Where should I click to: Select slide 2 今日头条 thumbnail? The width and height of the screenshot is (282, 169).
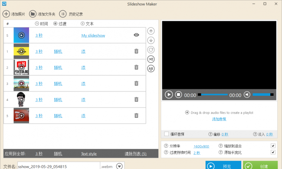click(21, 67)
